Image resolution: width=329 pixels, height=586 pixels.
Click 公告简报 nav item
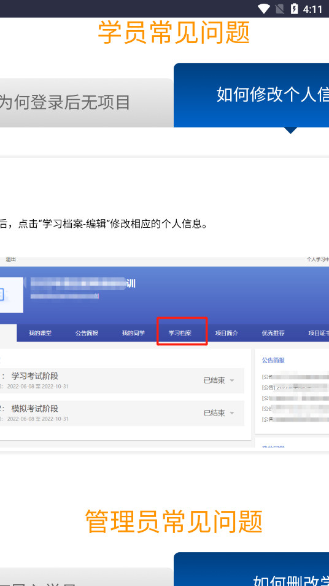pos(87,333)
